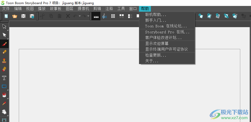The height and width of the screenshot is (122, 251).
Task: Open the 摄像机 menu
Action: (83, 9)
